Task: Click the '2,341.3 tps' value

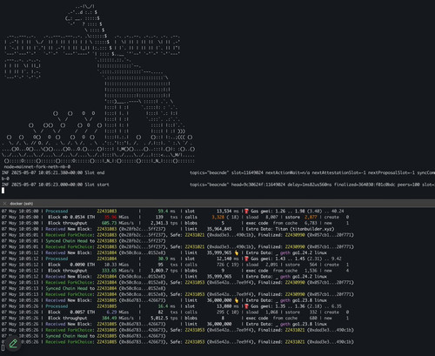Action: [164, 223]
